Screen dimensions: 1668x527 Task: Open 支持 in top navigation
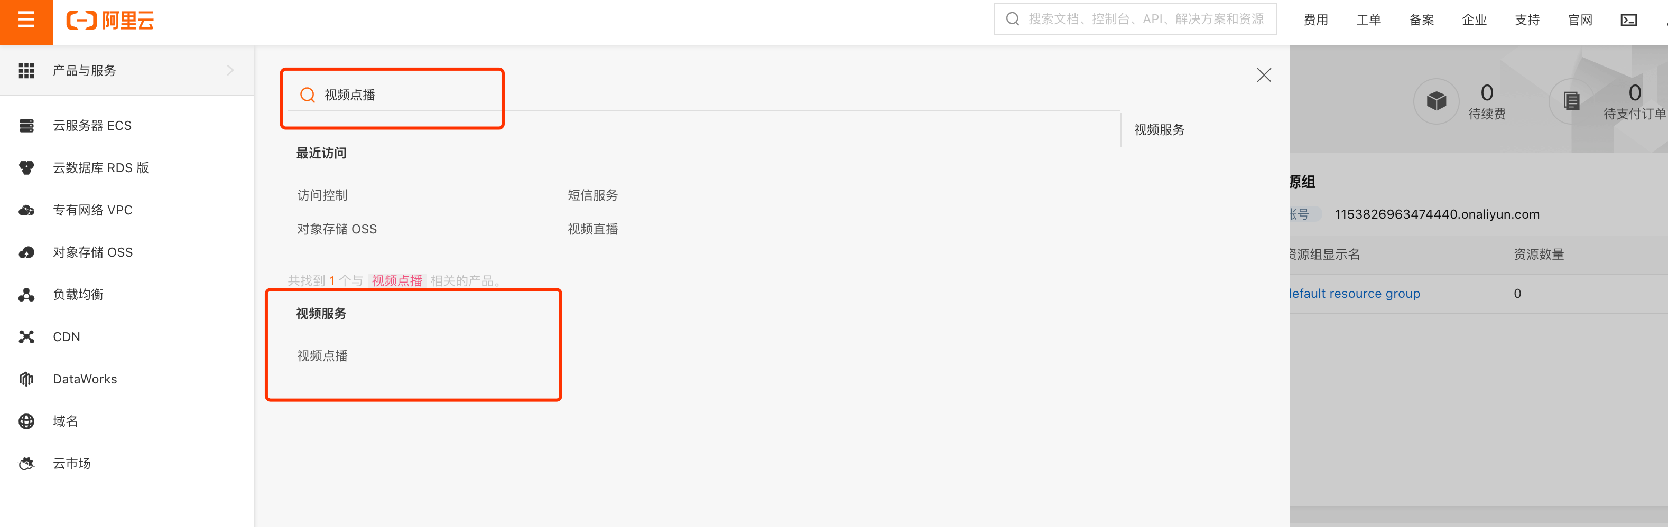(1527, 20)
